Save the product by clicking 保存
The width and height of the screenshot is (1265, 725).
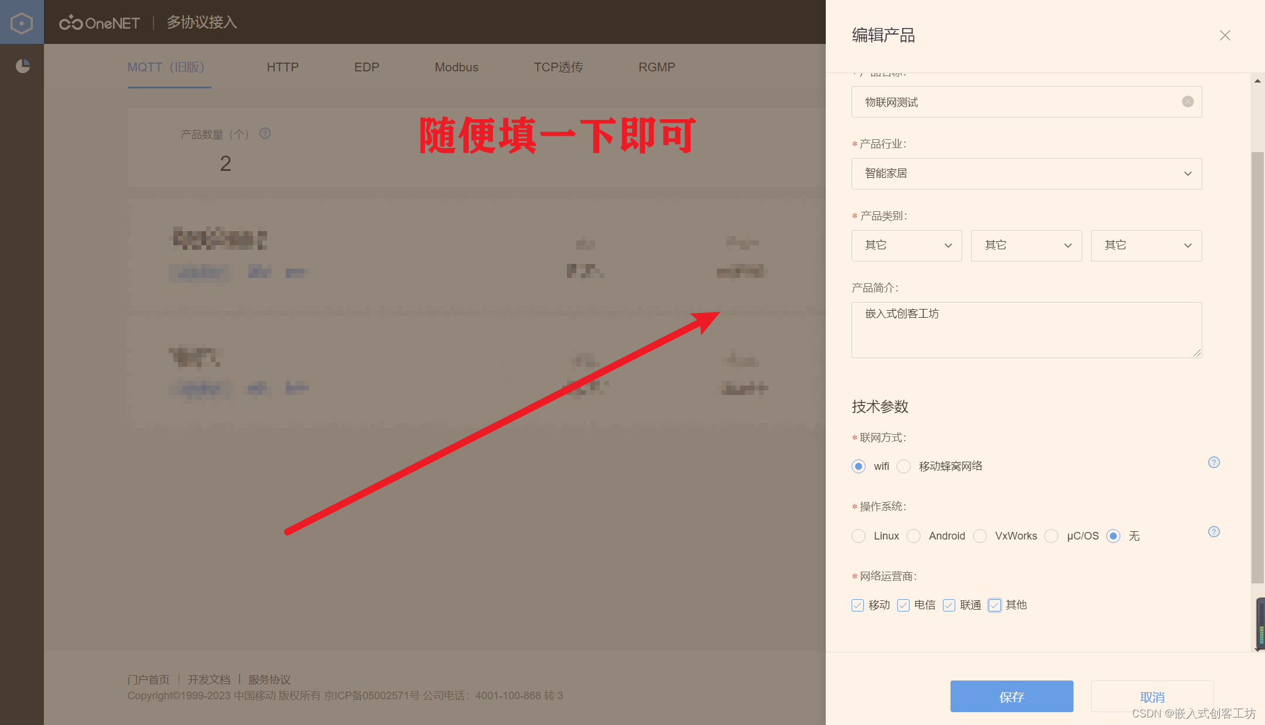[1011, 696]
